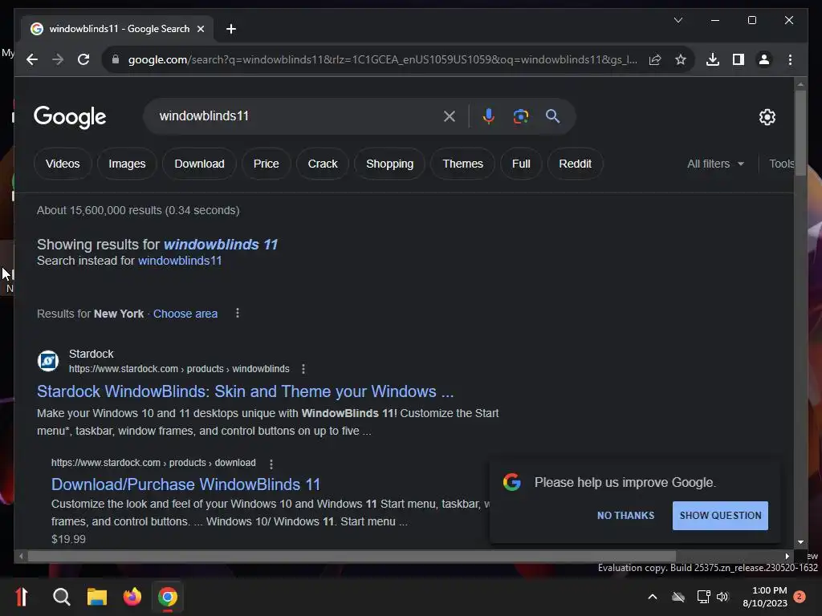Open Chrome profile menu
This screenshot has height=616, width=822.
764,59
